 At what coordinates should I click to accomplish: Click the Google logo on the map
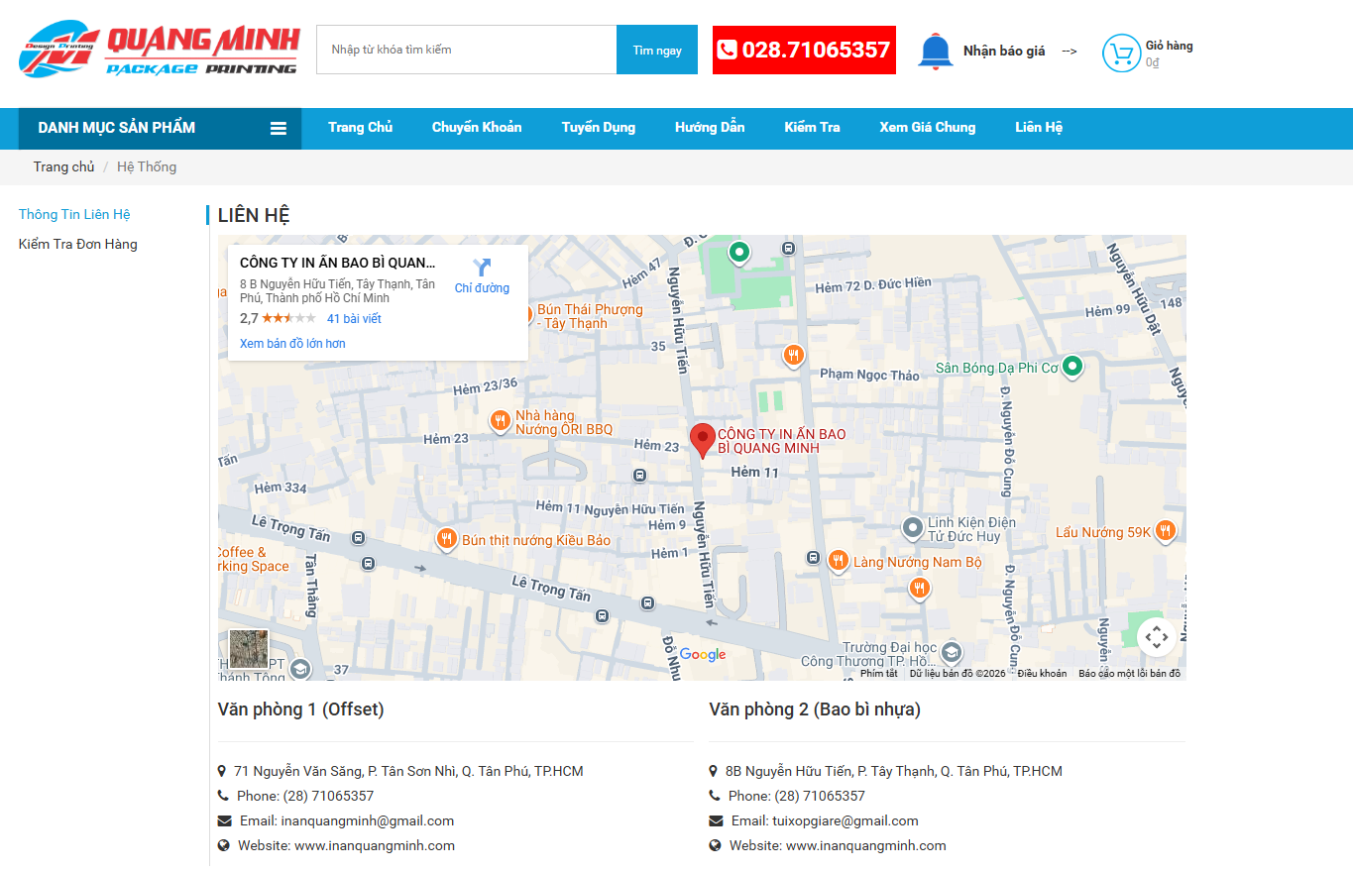point(702,655)
